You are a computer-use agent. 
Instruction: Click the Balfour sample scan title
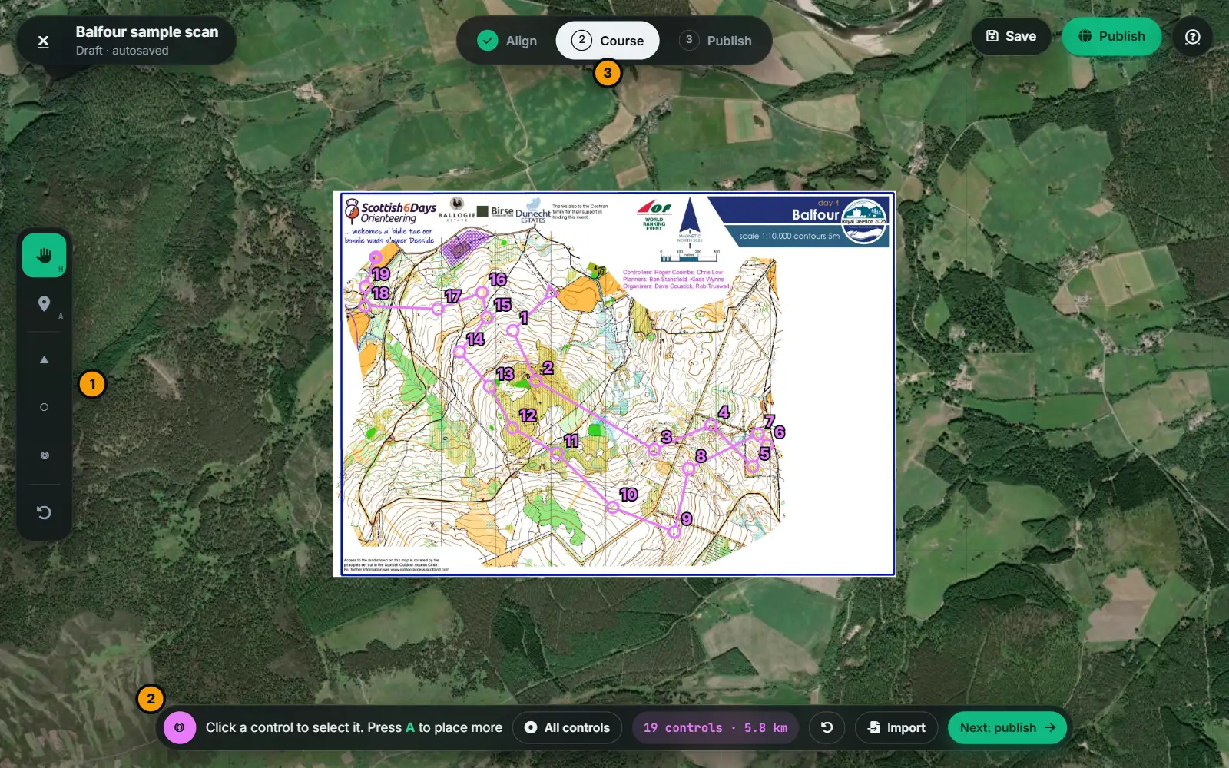point(147,31)
